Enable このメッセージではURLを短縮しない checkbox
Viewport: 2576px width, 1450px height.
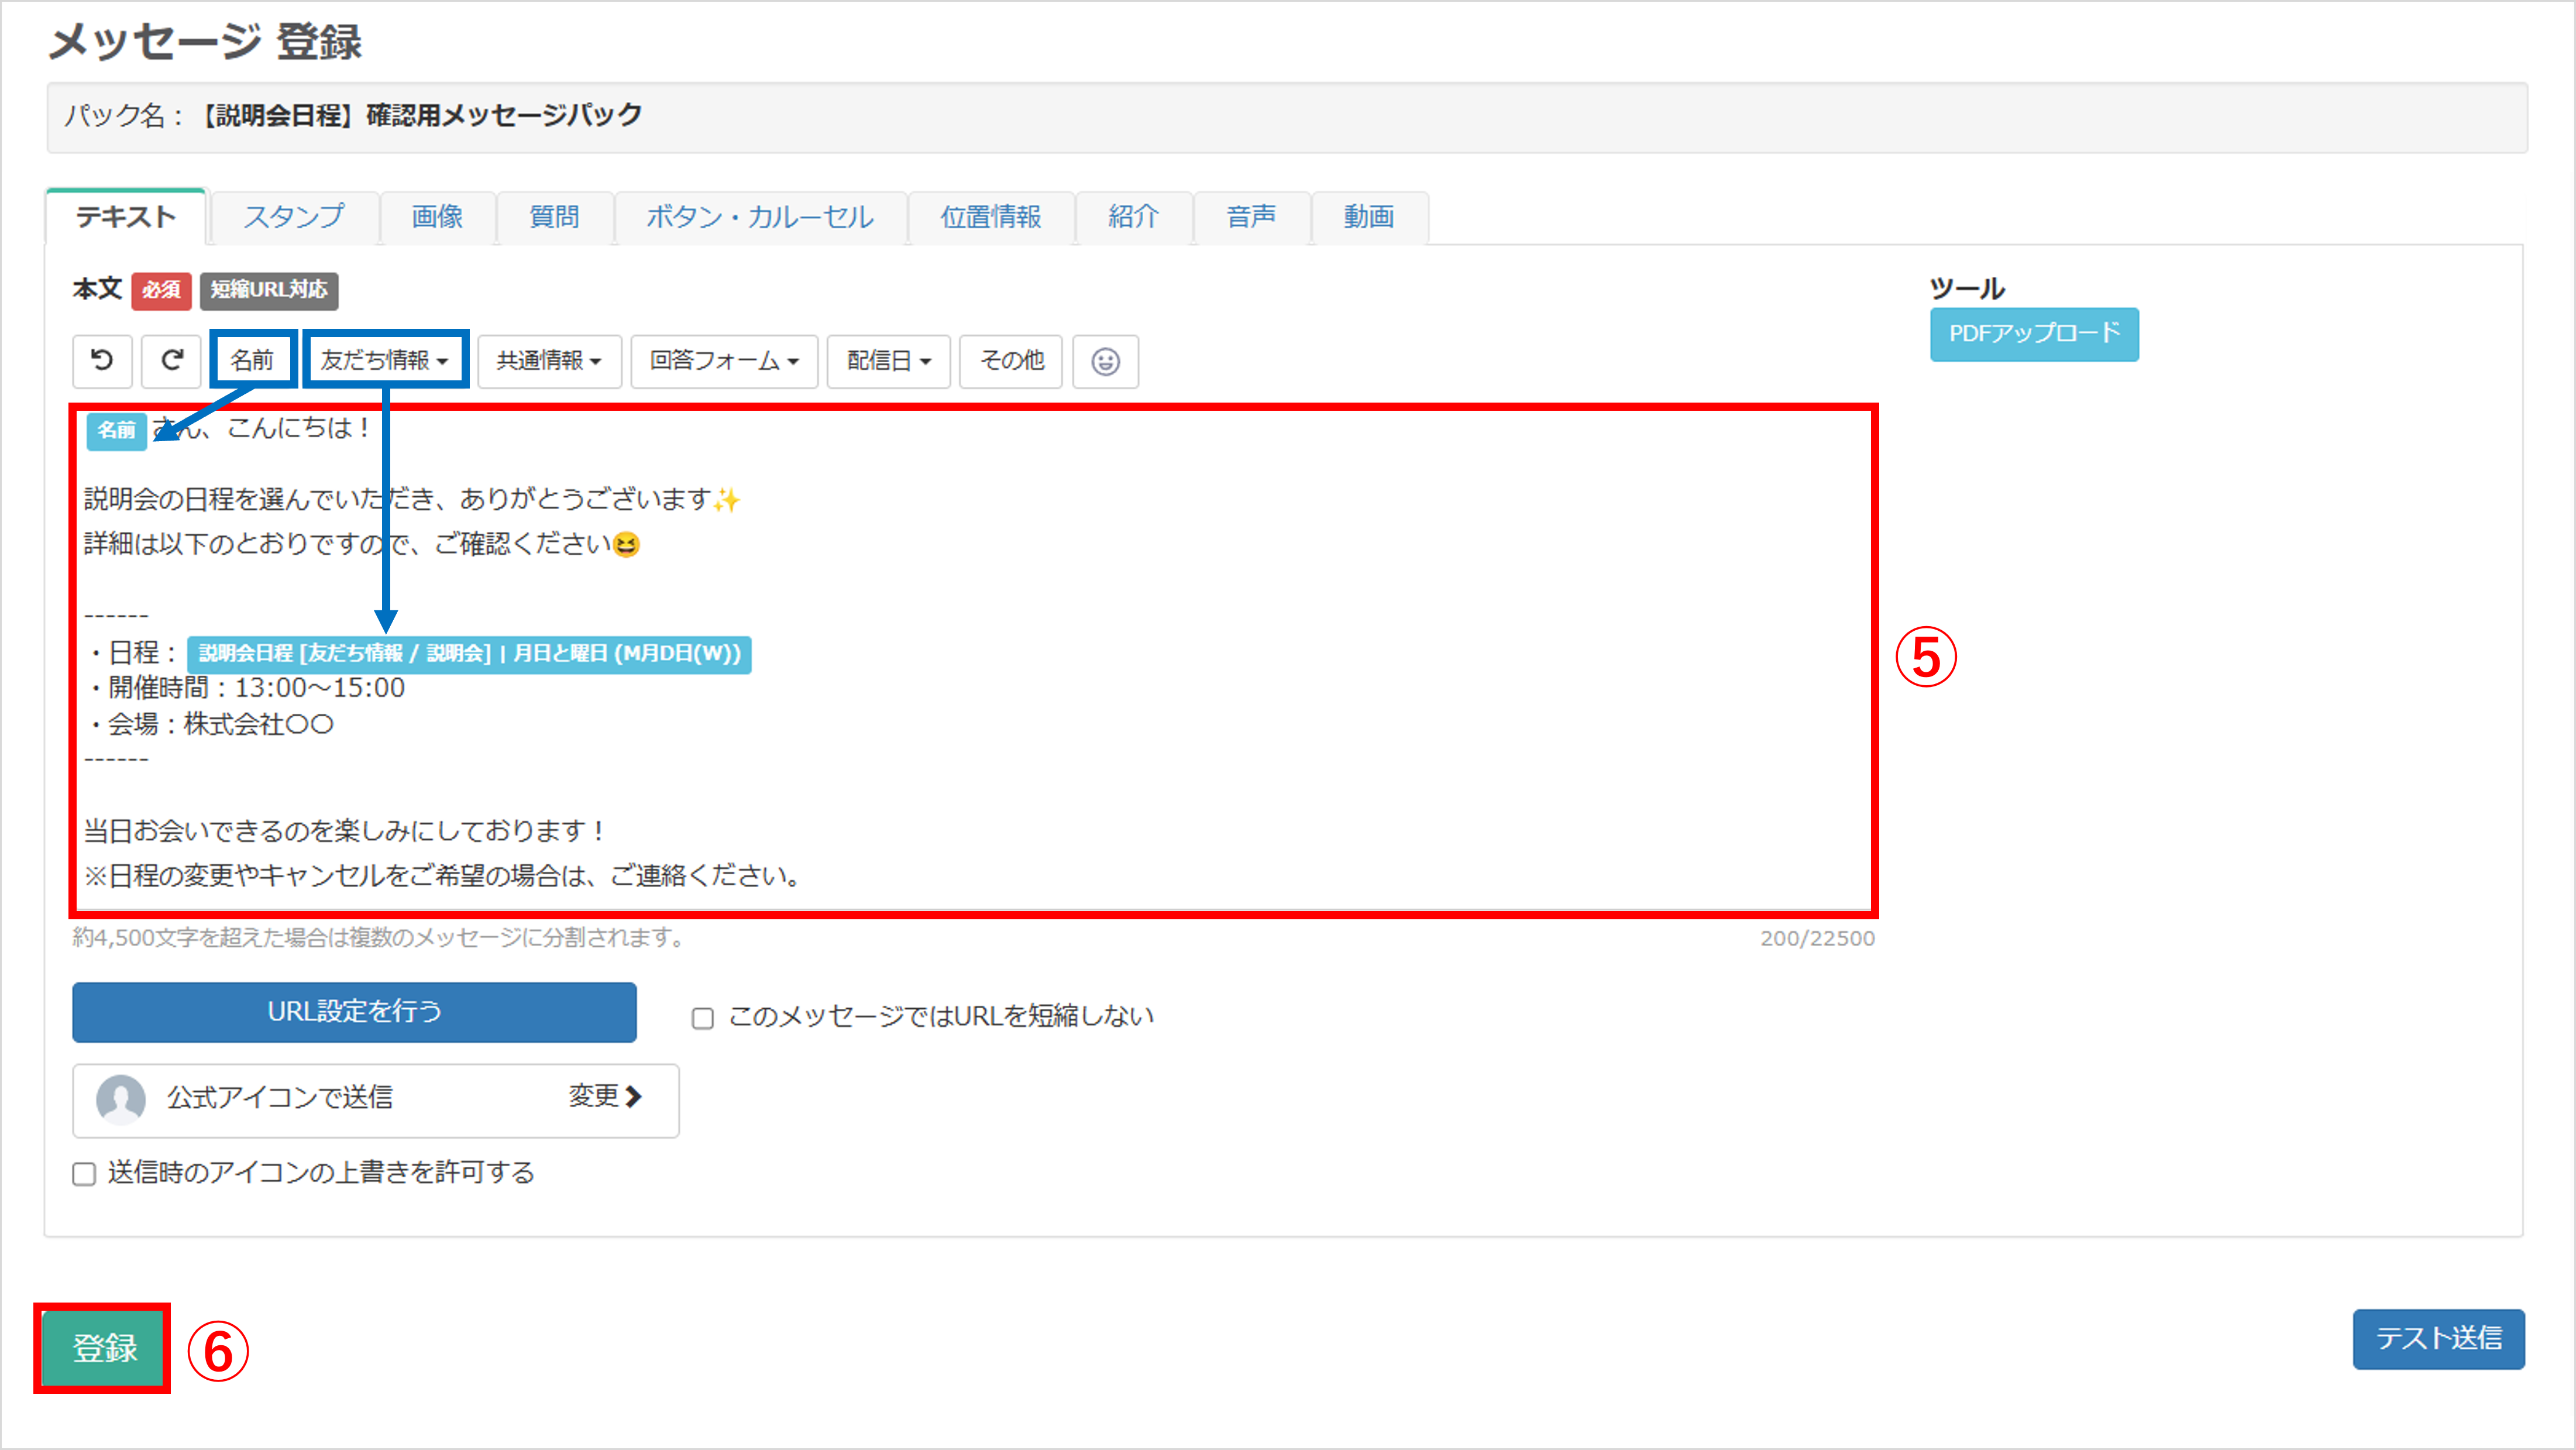click(703, 1018)
